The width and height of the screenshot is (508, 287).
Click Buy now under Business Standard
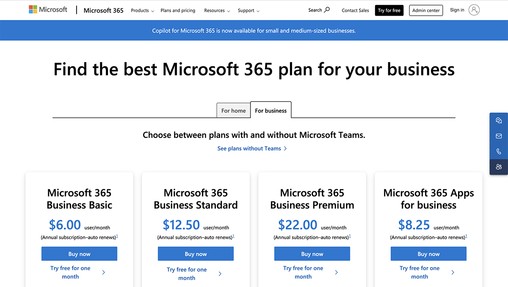coord(196,254)
